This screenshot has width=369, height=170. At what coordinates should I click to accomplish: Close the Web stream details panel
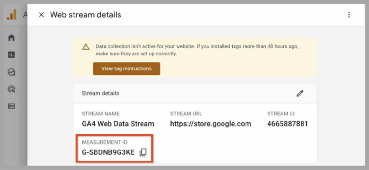click(x=41, y=15)
